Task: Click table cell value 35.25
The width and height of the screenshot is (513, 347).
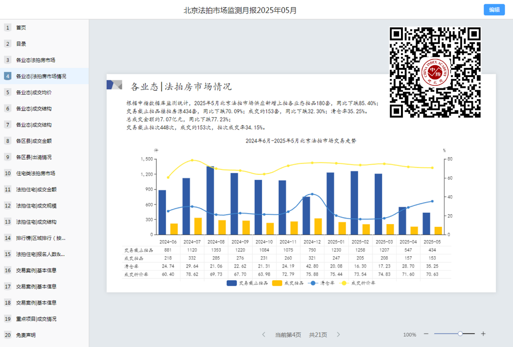Action: pyautogui.click(x=432, y=266)
